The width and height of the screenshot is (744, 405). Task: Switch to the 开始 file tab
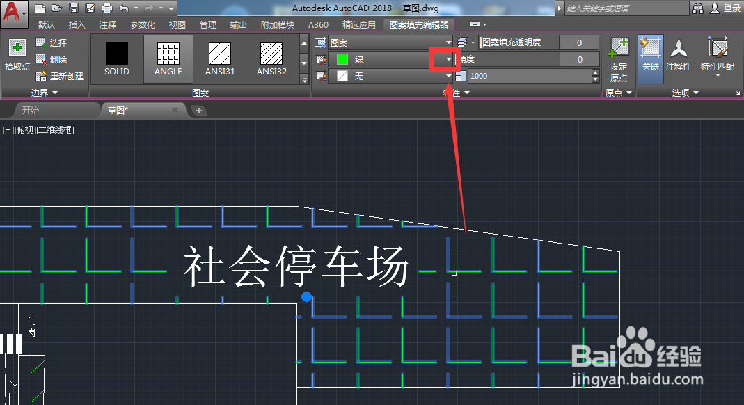click(x=31, y=110)
